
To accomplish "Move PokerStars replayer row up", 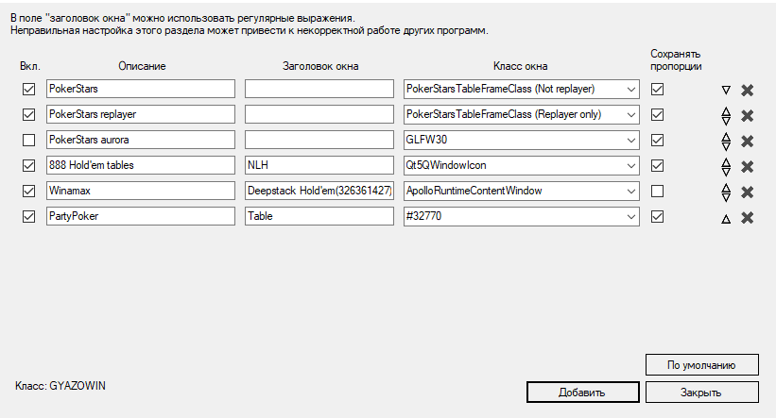I will click(726, 111).
